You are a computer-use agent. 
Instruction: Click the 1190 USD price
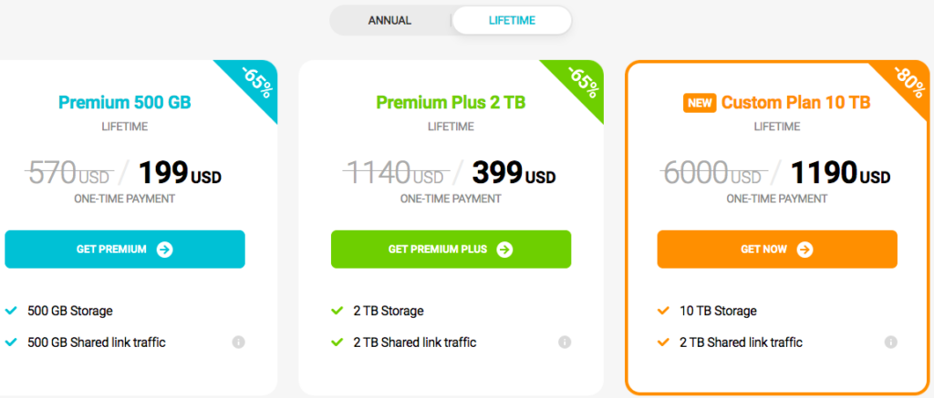(840, 173)
